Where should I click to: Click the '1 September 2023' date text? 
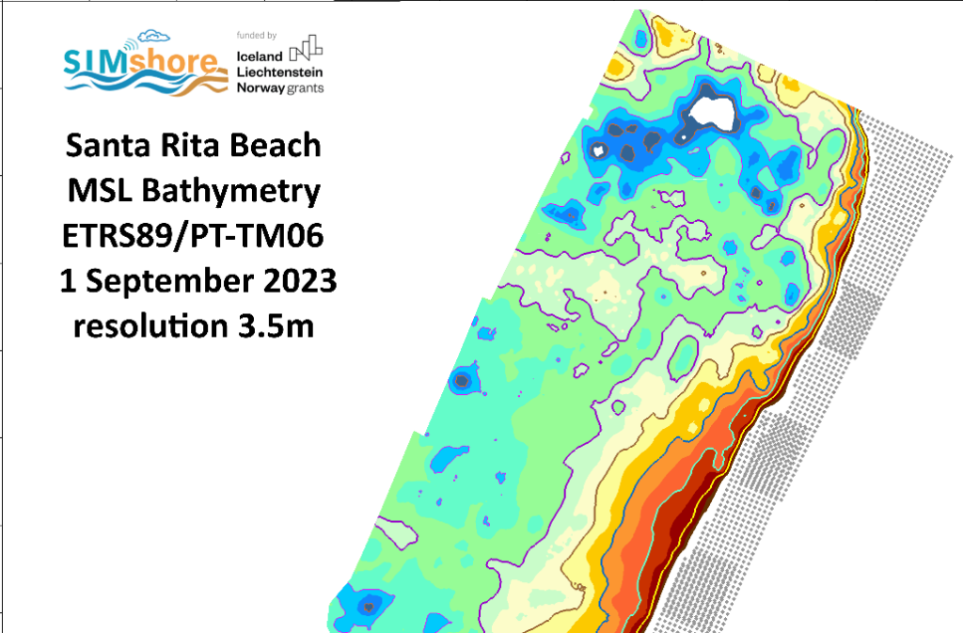(x=197, y=281)
